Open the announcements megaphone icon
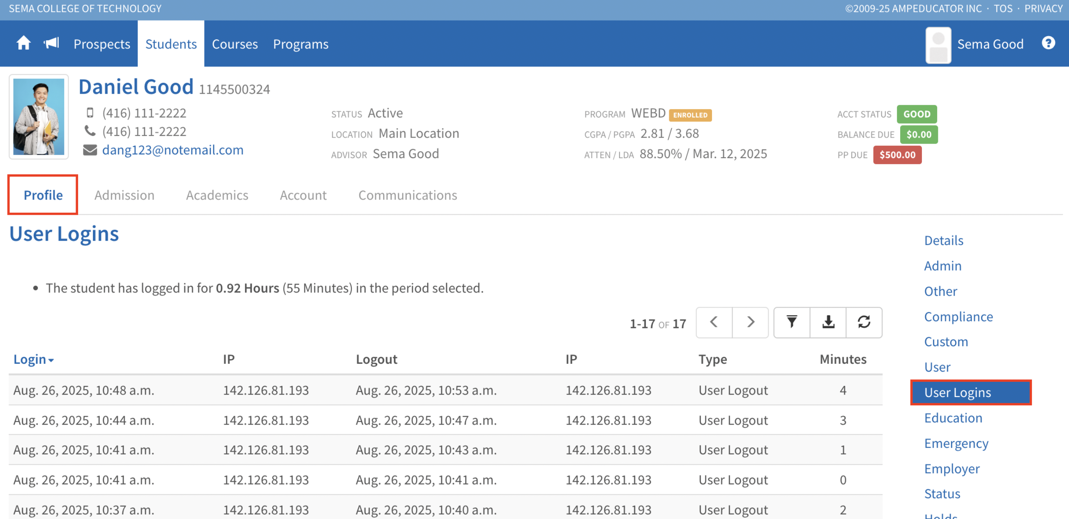 coord(51,43)
